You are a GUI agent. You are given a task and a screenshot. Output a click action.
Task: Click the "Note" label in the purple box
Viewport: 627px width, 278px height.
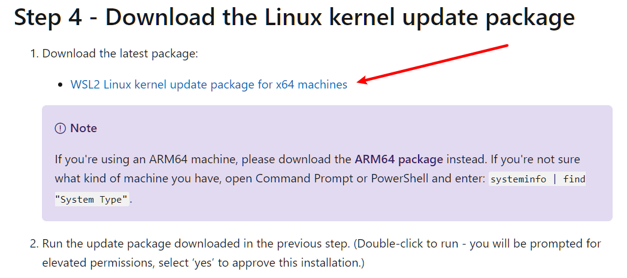point(83,128)
